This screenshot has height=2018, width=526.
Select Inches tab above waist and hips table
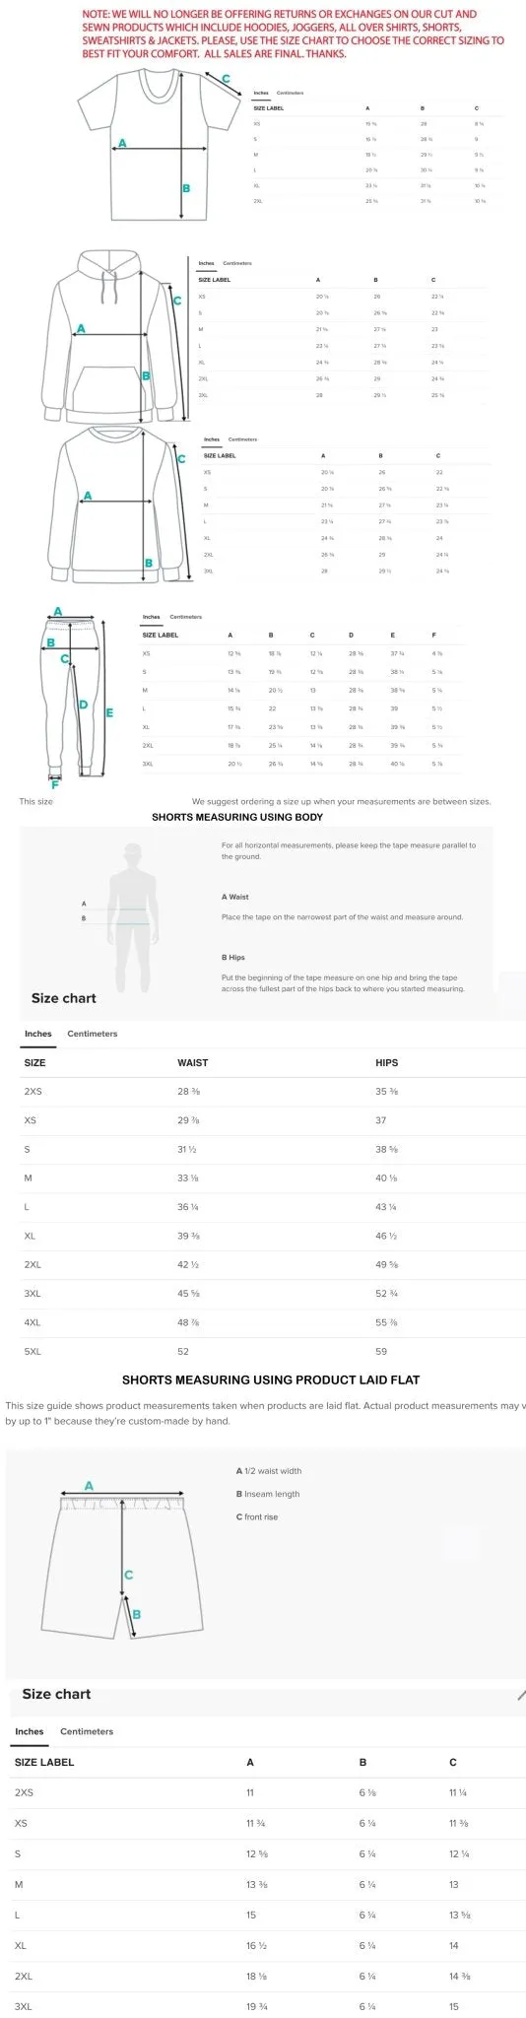38,1034
